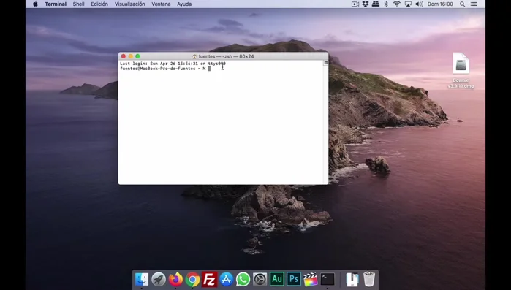This screenshot has height=290, width=511.
Task: Open the Terminal application menu
Action: 56,4
